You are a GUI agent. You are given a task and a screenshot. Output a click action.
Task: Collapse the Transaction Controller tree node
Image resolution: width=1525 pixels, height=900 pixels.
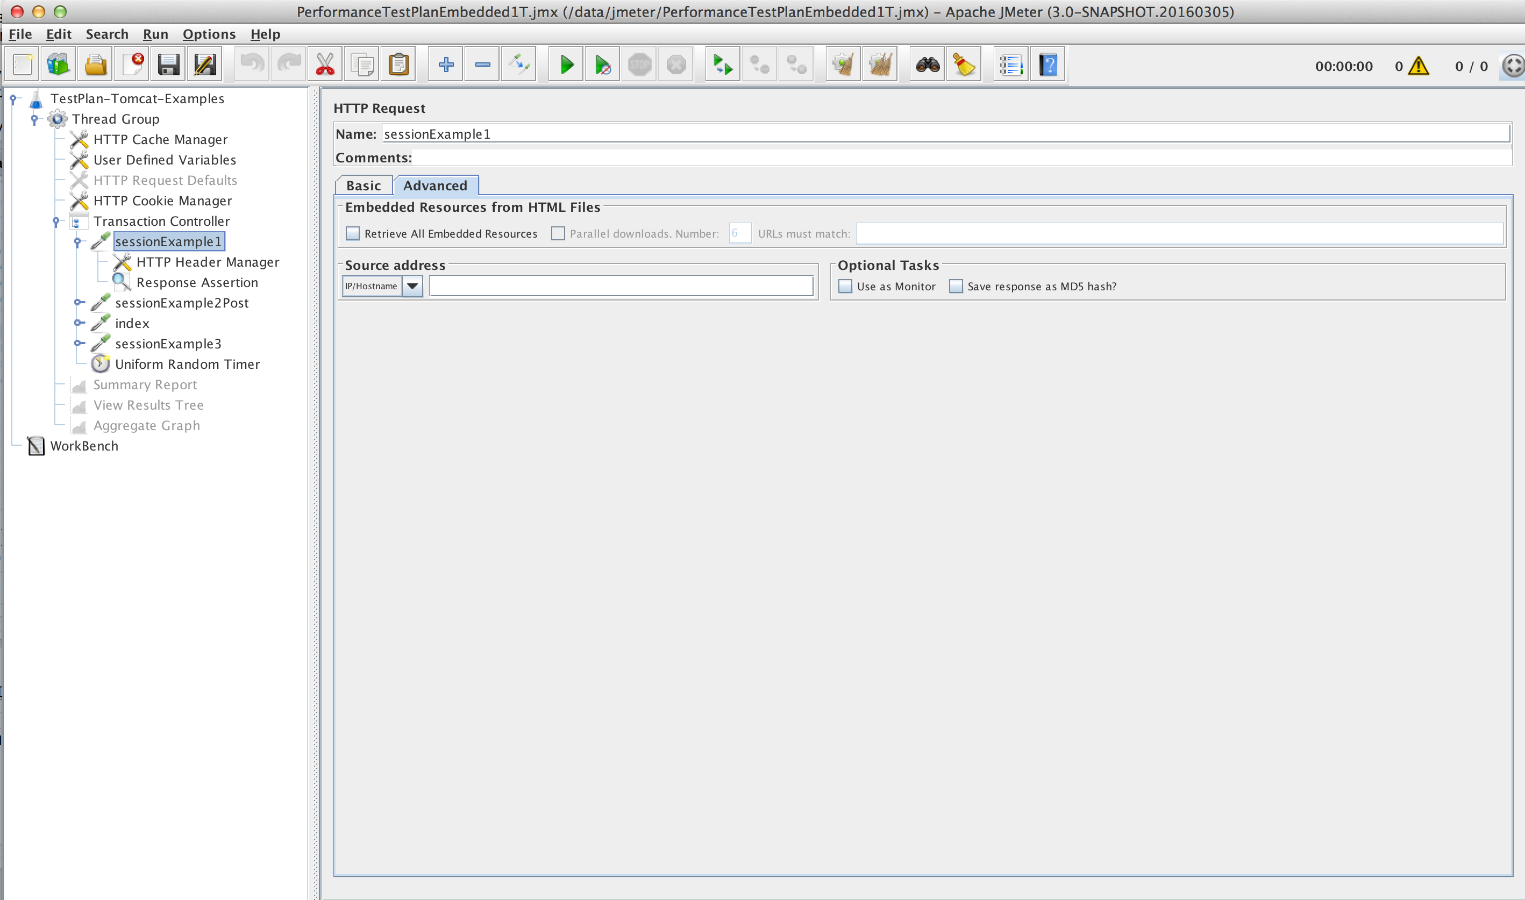[x=56, y=222]
